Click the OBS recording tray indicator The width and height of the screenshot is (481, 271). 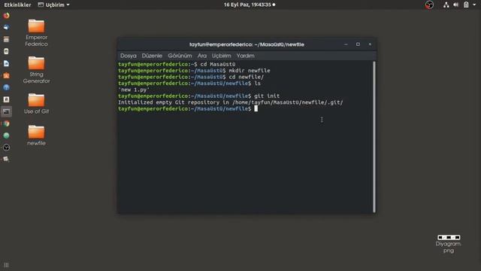pos(429,5)
